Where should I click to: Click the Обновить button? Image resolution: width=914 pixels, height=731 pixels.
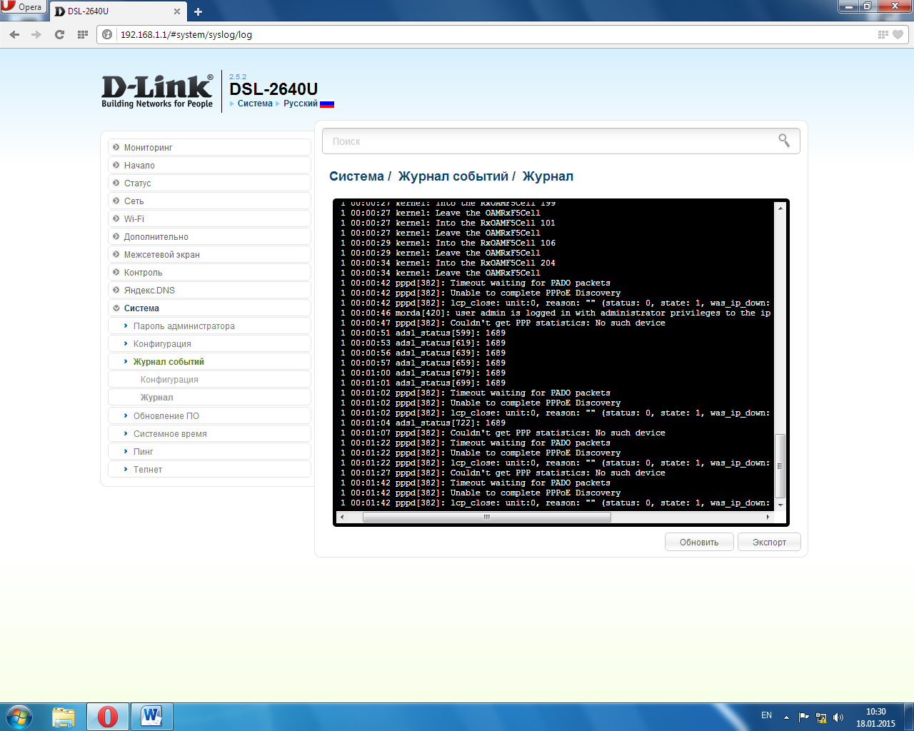[x=698, y=543]
